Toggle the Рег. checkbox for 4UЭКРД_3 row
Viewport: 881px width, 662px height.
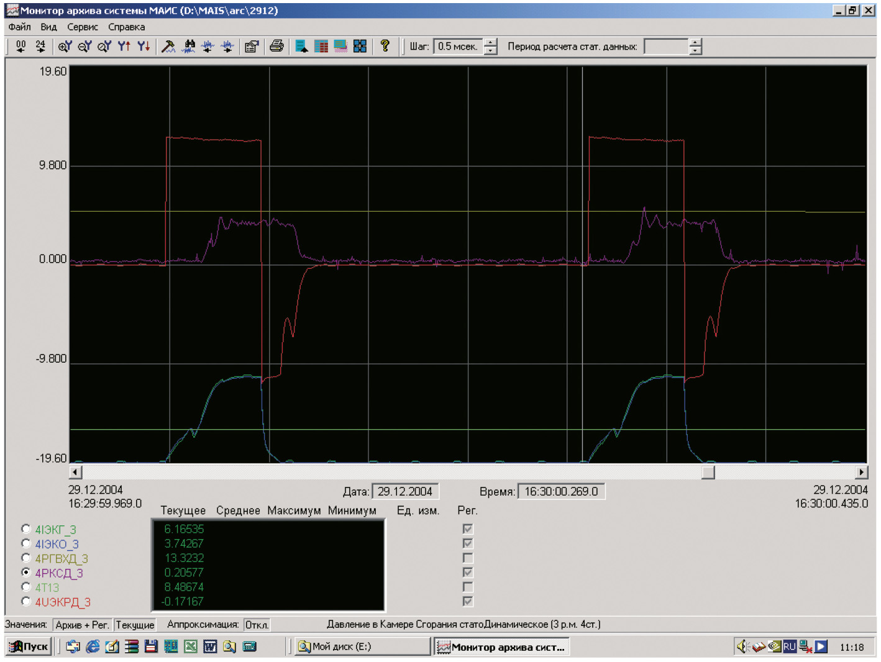(x=468, y=601)
